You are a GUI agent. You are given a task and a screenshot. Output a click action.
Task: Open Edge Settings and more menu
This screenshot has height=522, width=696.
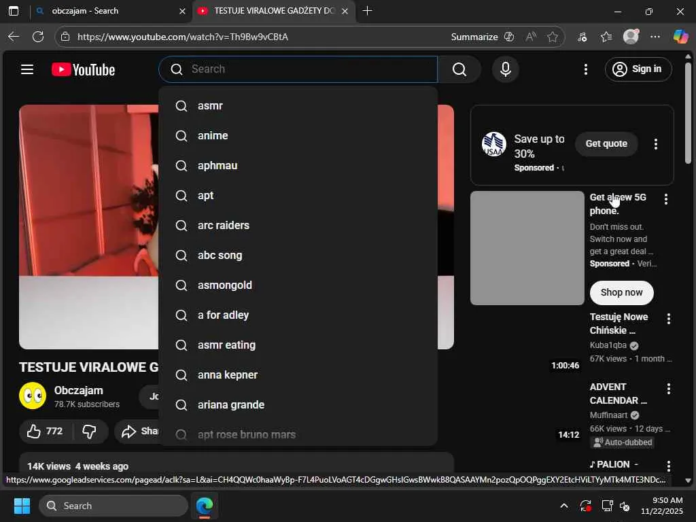pos(655,37)
